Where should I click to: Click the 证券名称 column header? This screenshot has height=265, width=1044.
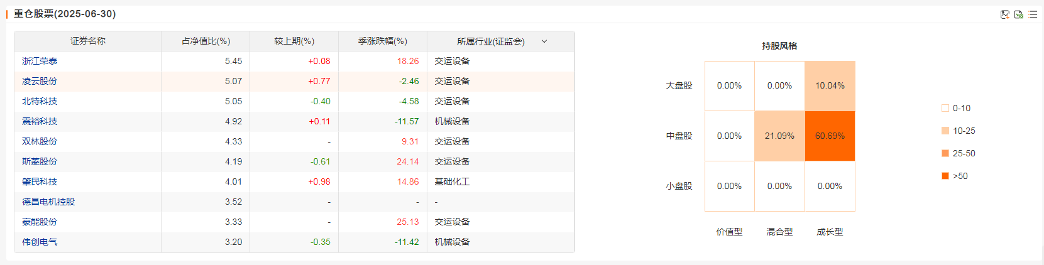pyautogui.click(x=88, y=41)
